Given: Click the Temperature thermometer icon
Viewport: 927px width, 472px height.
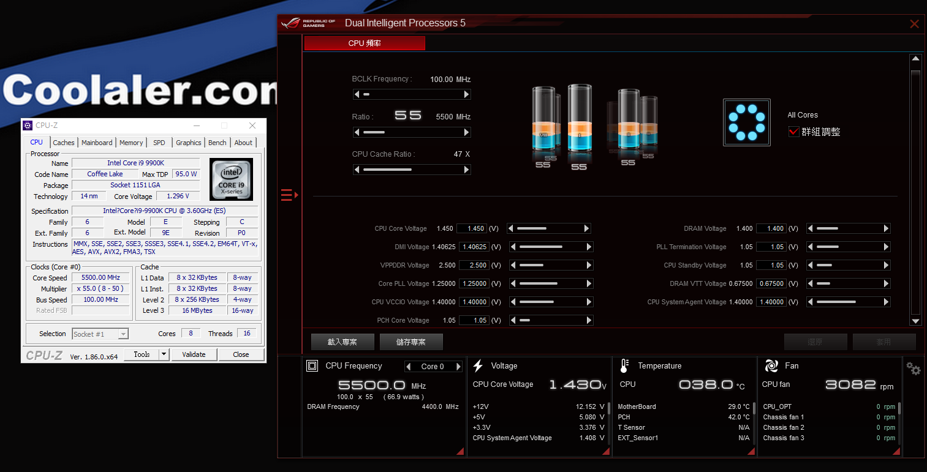Looking at the screenshot, I should point(624,366).
